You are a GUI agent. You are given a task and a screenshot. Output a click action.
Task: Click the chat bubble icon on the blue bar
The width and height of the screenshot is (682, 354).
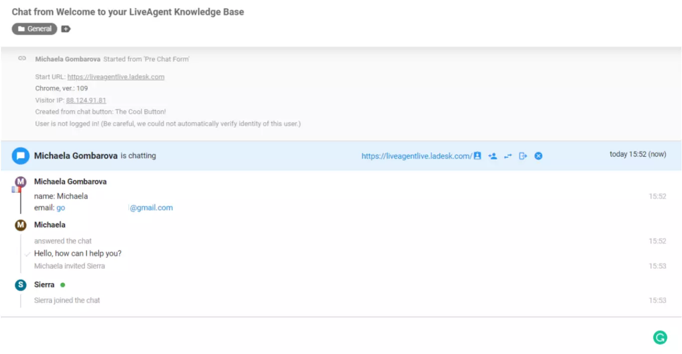[19, 155]
